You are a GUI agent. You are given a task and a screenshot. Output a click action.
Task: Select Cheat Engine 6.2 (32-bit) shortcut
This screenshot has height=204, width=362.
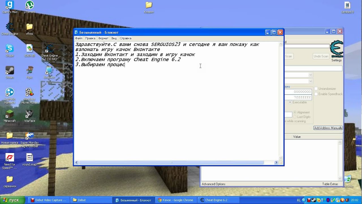click(49, 52)
